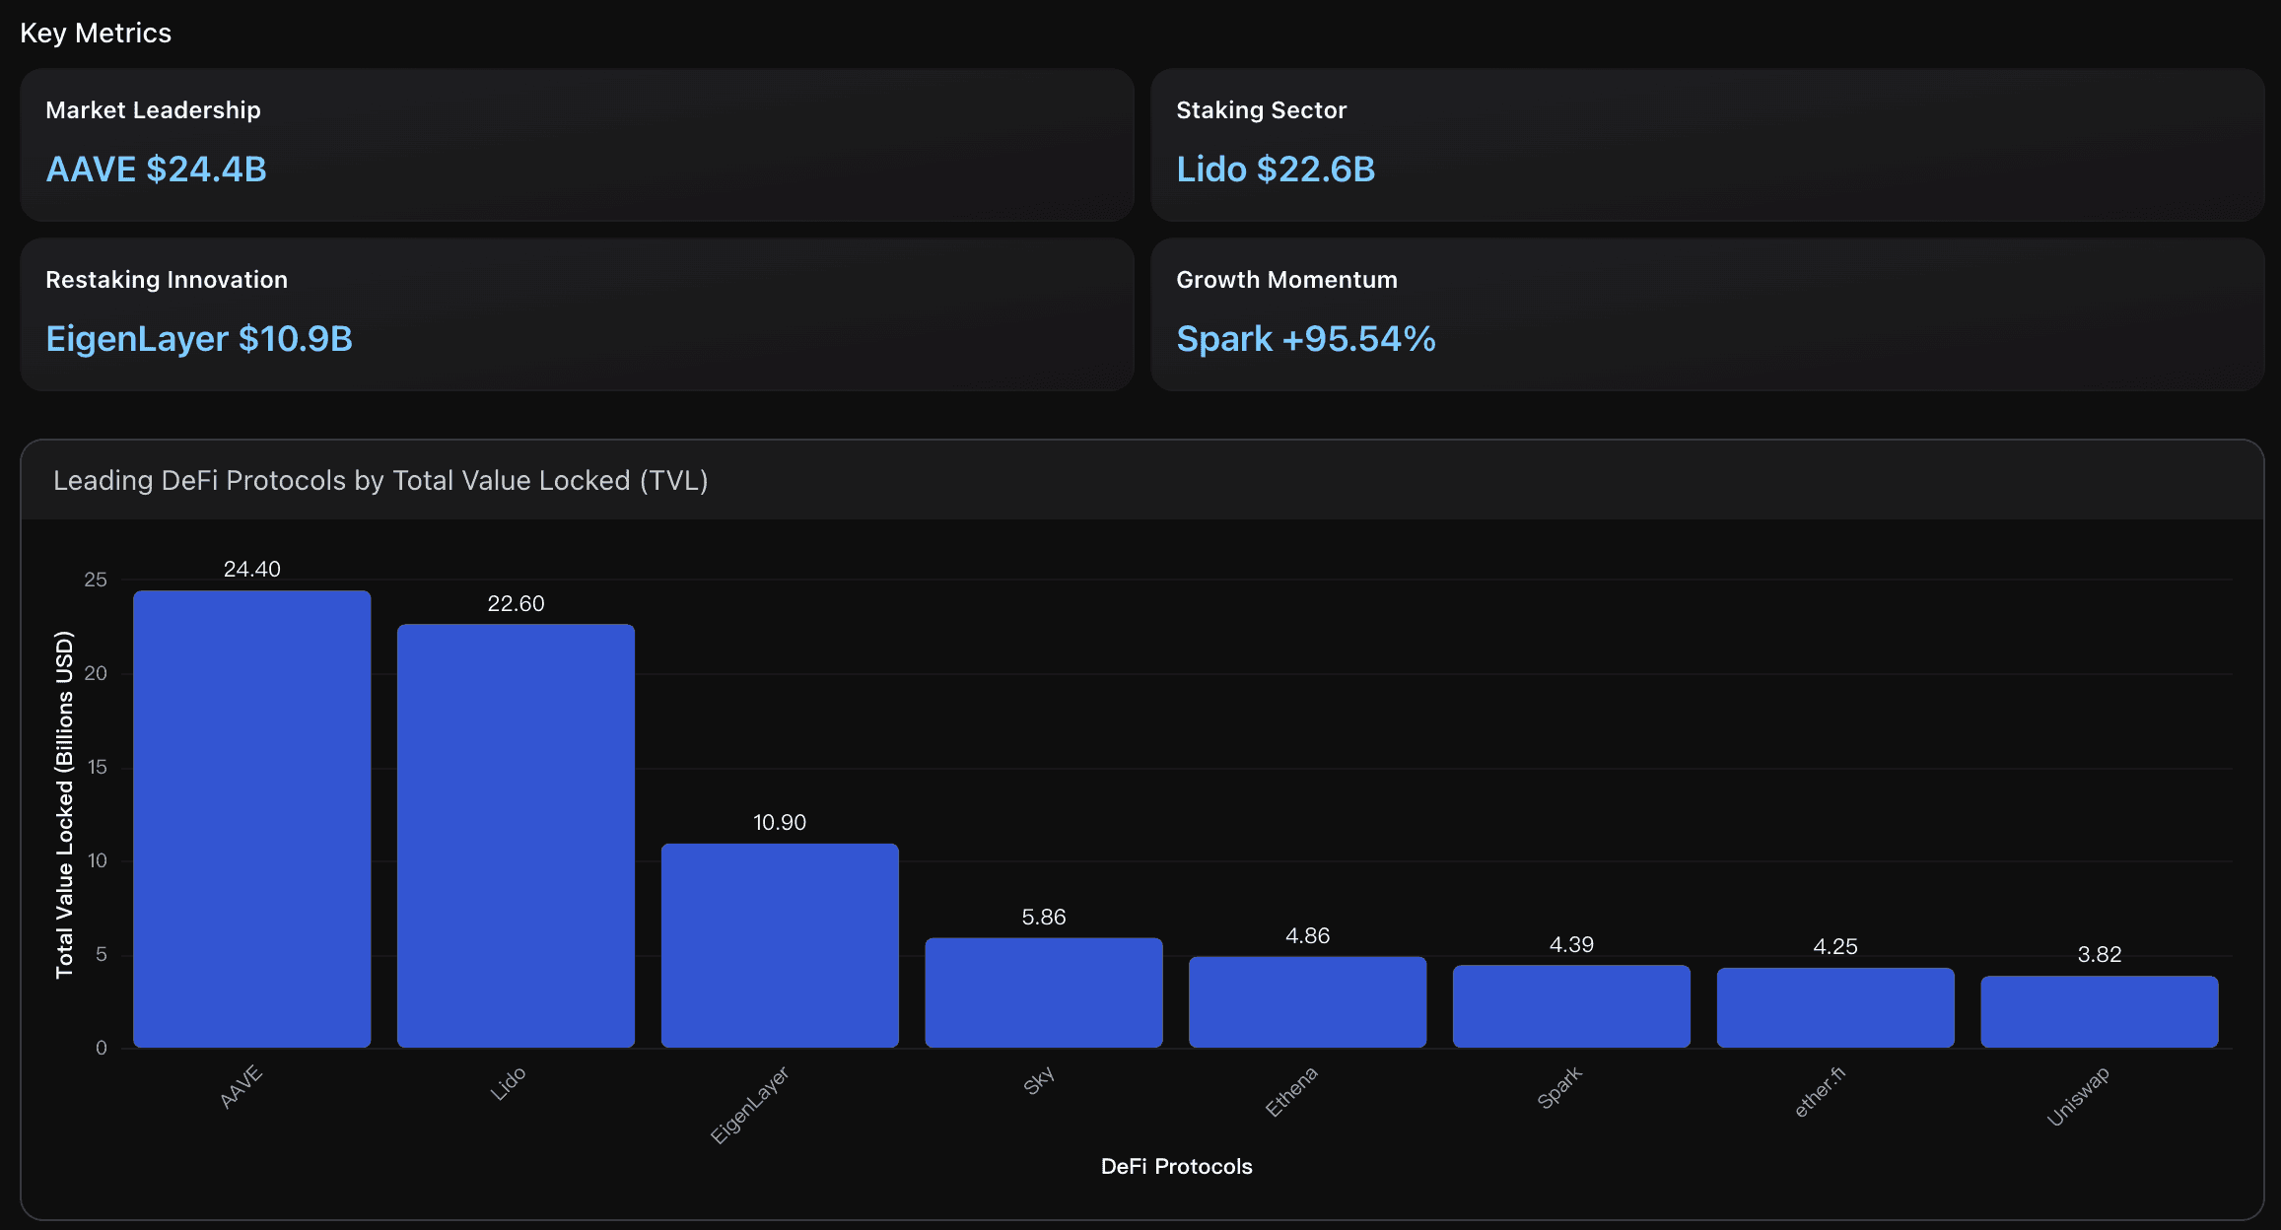
Task: Click the DeFi Protocols axis title
Action: click(x=1177, y=1167)
